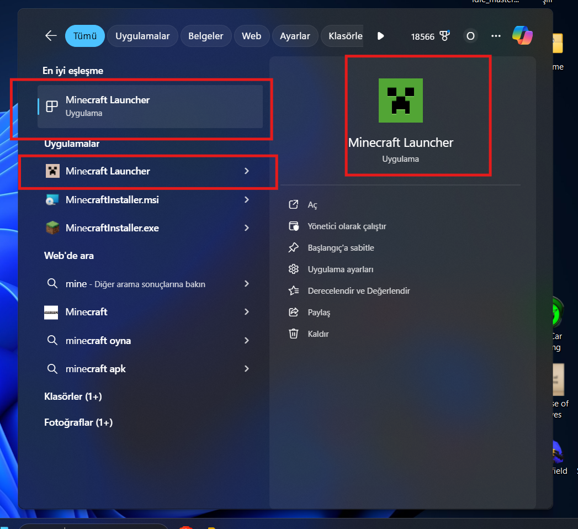Click the admin shield icon
Screen dimensions: 578x529
[294, 226]
